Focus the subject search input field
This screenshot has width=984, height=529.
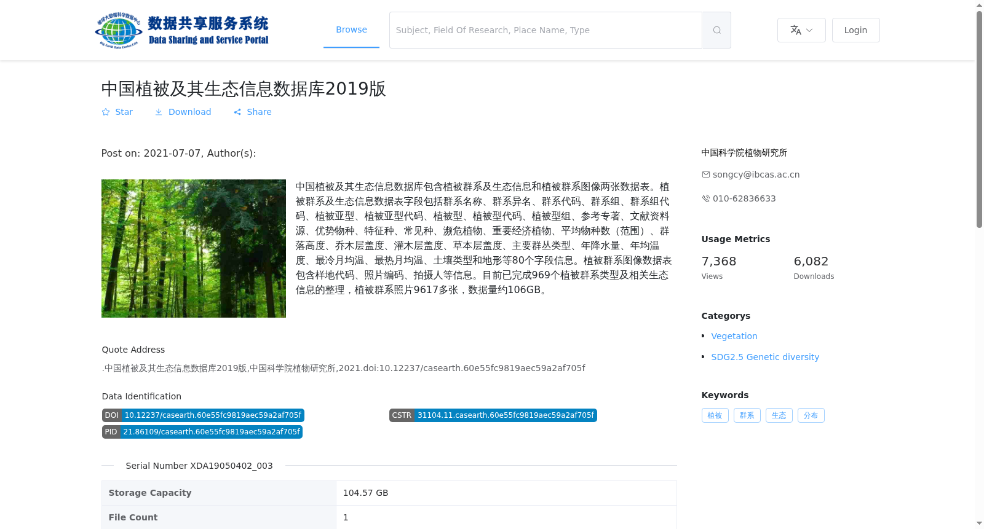coord(546,30)
